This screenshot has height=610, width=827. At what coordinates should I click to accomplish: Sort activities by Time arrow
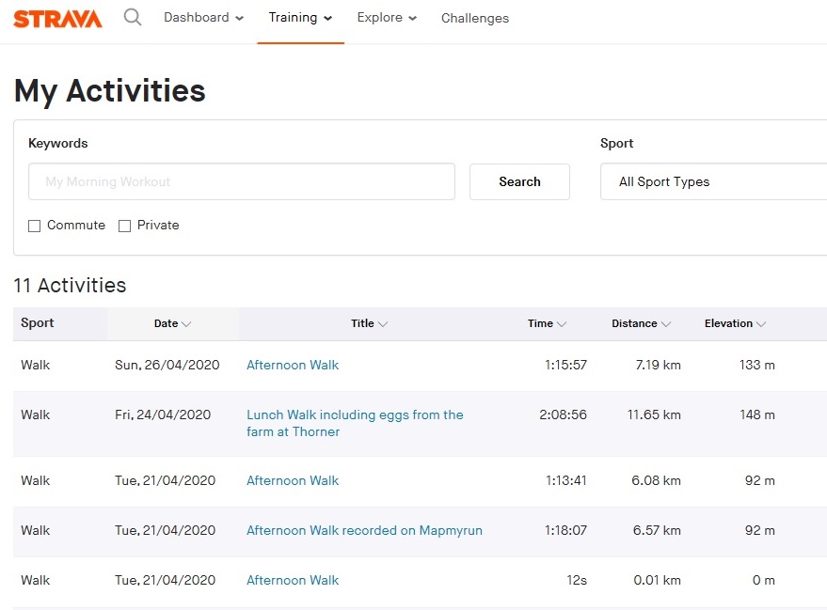pyautogui.click(x=562, y=324)
